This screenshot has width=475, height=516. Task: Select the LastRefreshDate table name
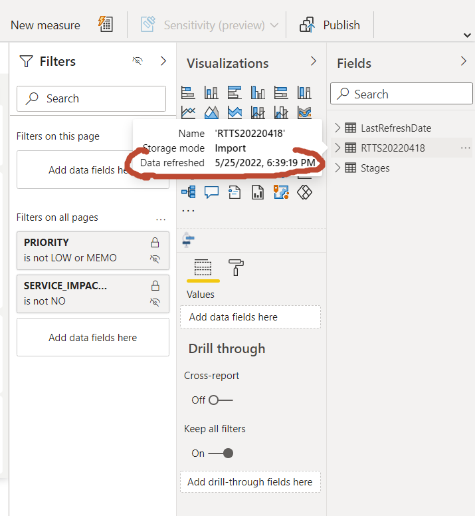[x=396, y=128]
